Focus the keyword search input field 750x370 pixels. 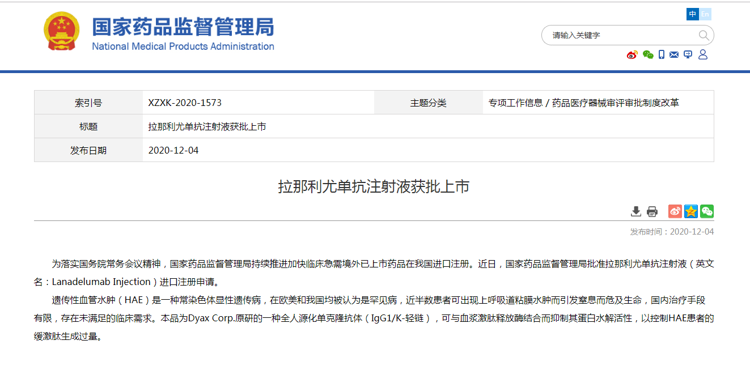(x=621, y=35)
